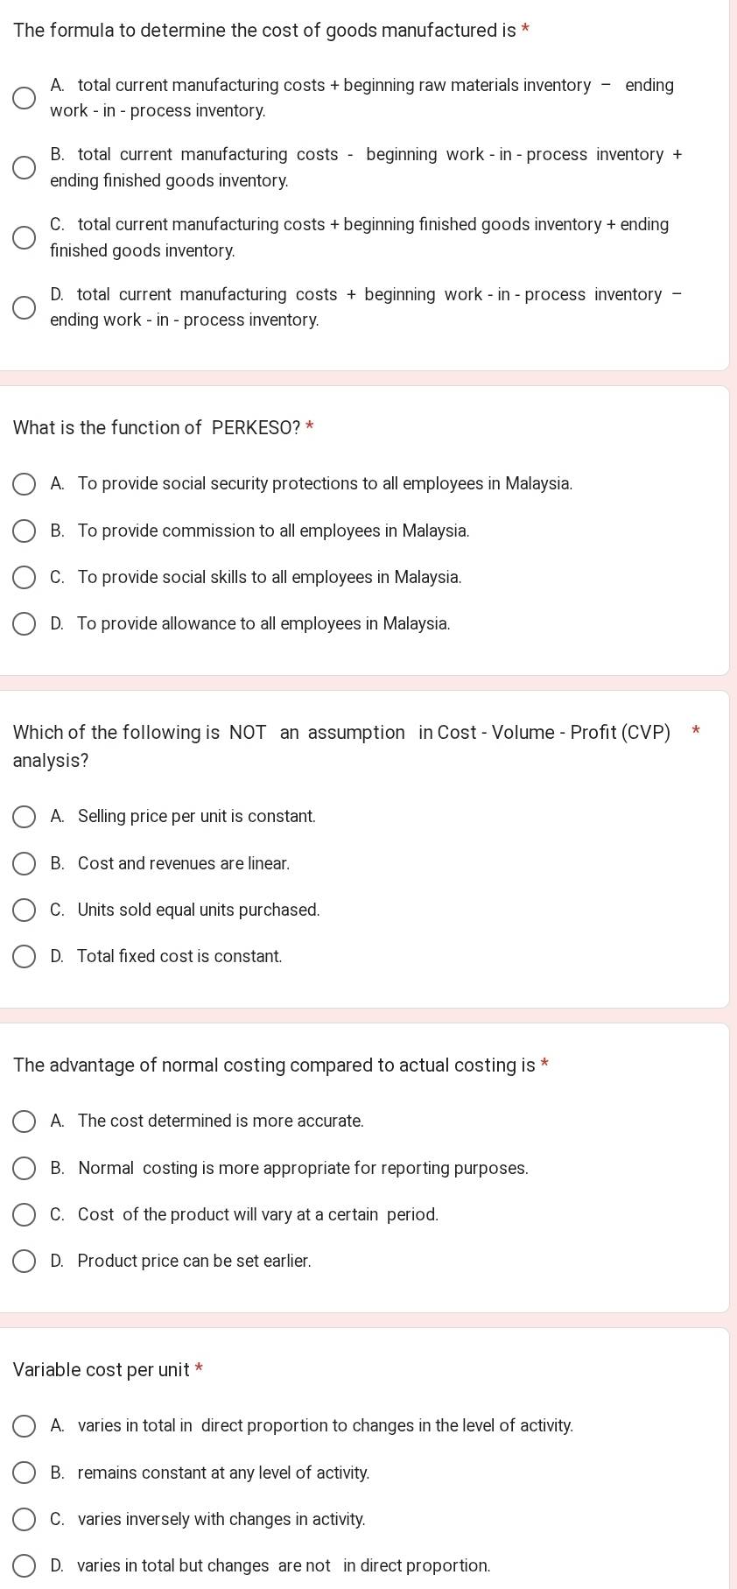Select 'Normal costing is more appropriate for reporting'
The height and width of the screenshot is (1589, 737).
point(24,1169)
